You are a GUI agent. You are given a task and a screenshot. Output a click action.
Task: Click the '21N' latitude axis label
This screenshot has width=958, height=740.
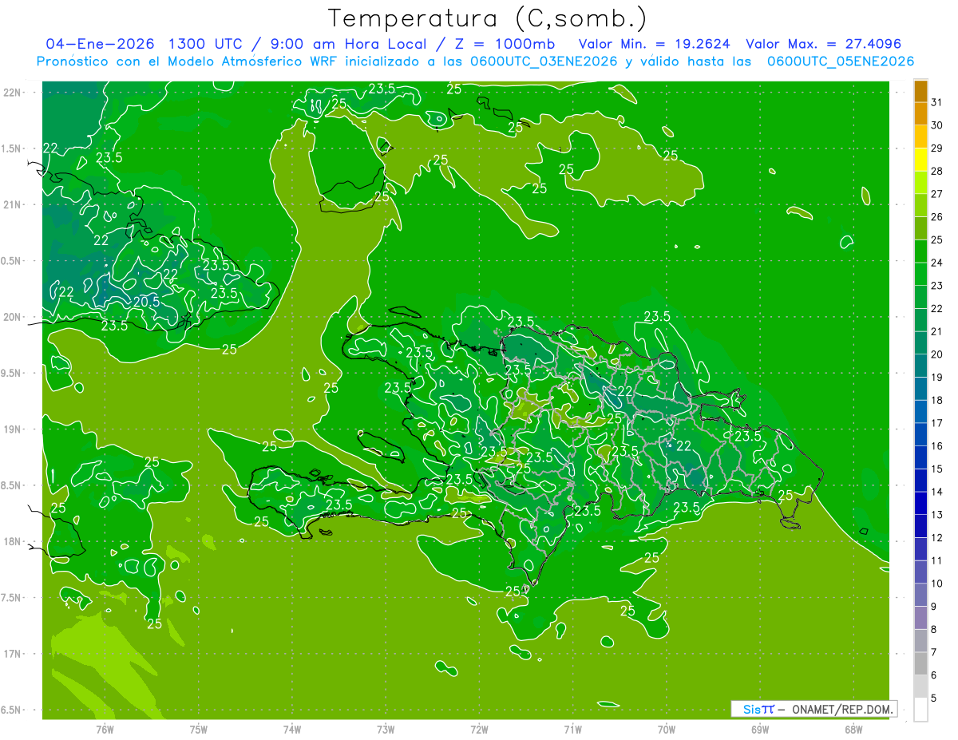coord(13,204)
